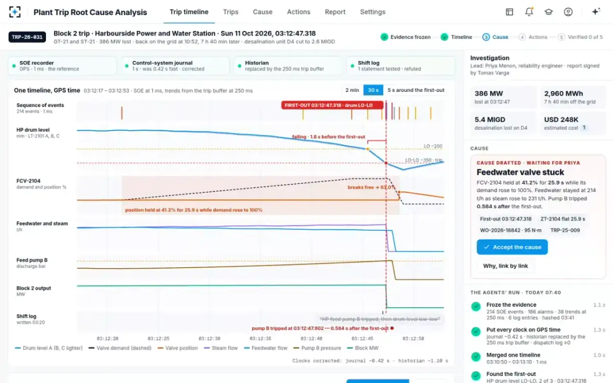
Task: Open the SOE recorder source card
Action: click(62, 66)
